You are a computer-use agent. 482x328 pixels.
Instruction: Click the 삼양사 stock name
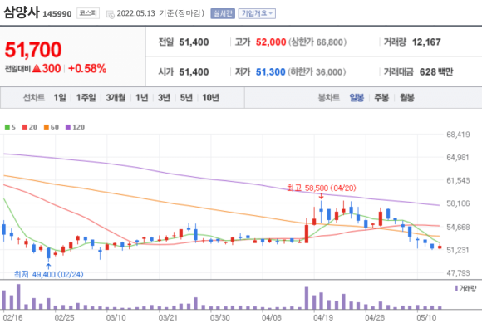coord(22,12)
